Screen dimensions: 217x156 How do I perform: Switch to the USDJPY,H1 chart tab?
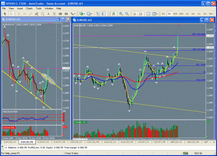point(143,142)
